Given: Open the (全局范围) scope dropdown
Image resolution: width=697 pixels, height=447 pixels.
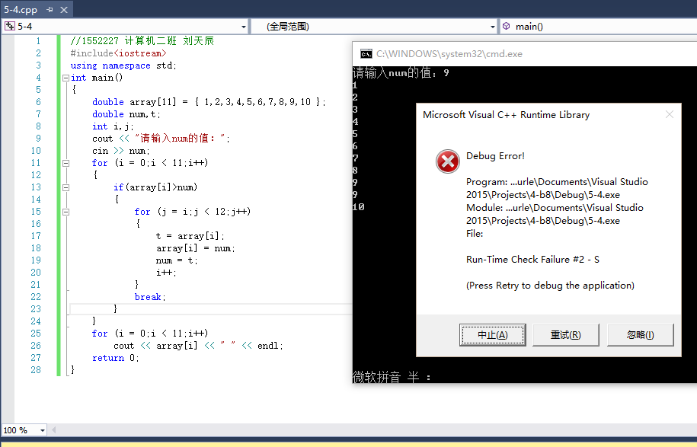Looking at the screenshot, I should [492, 27].
